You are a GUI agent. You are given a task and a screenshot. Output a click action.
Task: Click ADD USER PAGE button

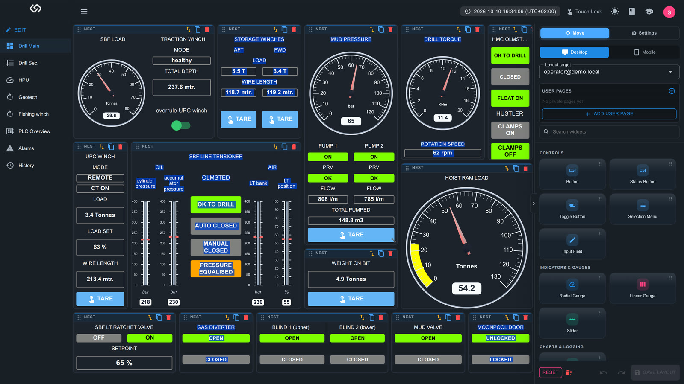[x=609, y=114]
